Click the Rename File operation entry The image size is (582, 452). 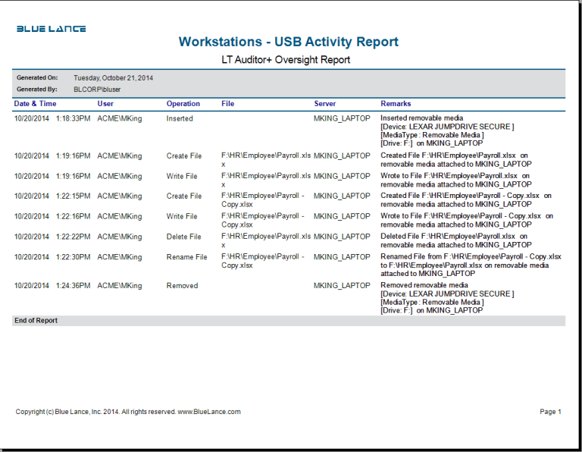[x=186, y=257]
